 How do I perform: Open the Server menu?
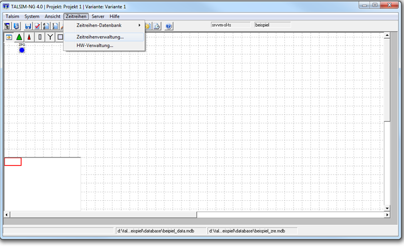pos(98,17)
